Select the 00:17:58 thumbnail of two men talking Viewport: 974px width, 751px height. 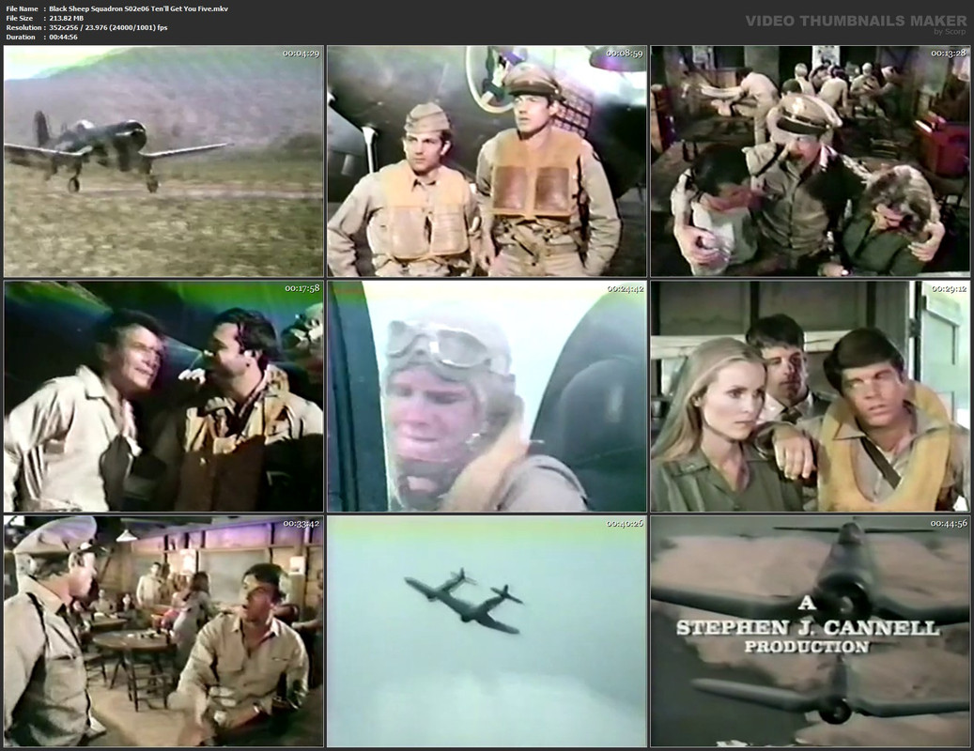tap(163, 396)
